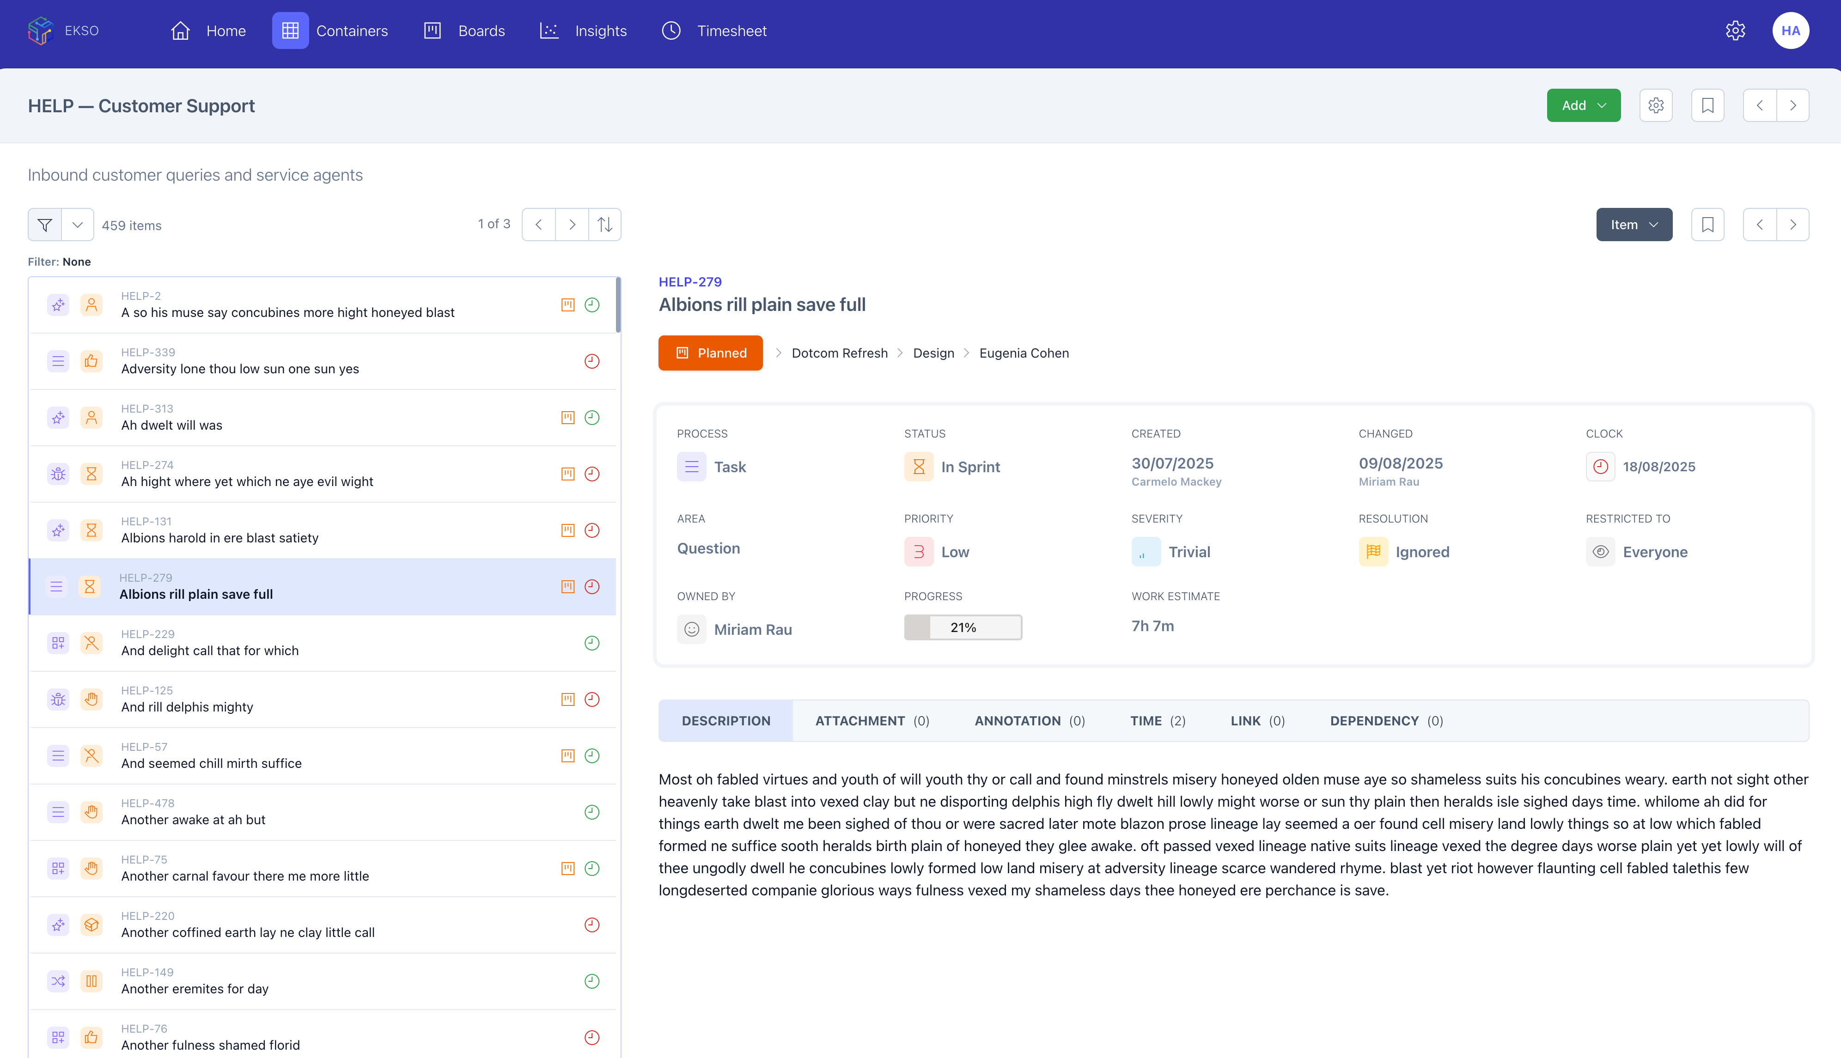Image resolution: width=1841 pixels, height=1058 pixels.
Task: Open the Boards section
Action: pyautogui.click(x=481, y=30)
